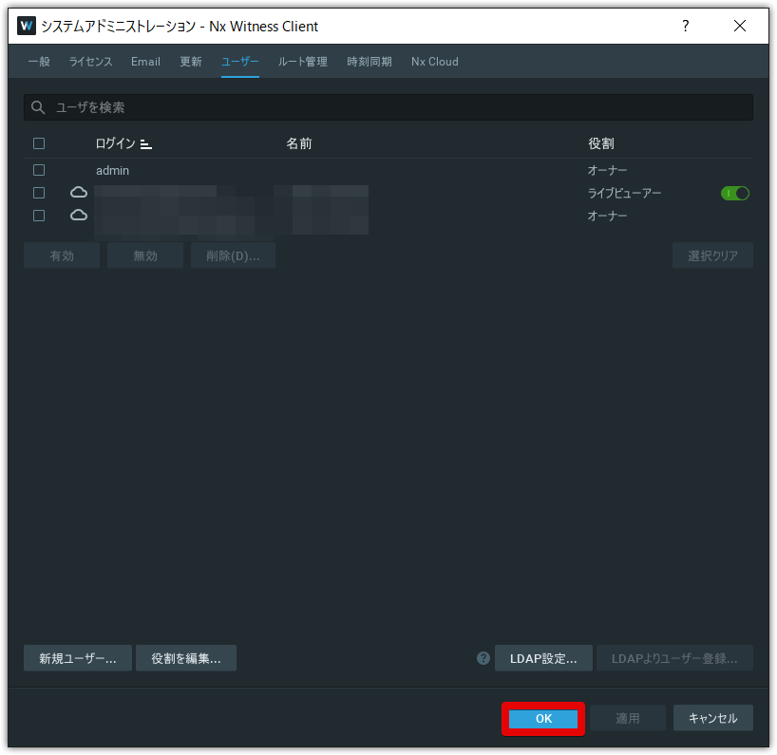Screen dimensions: 777x755
Task: Click the オーナー role of admin
Action: (607, 170)
